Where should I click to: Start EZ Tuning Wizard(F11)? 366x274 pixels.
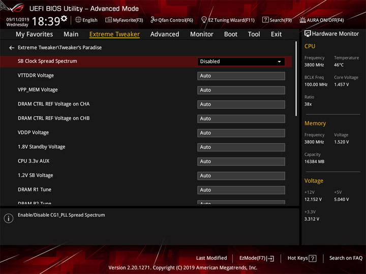point(228,20)
